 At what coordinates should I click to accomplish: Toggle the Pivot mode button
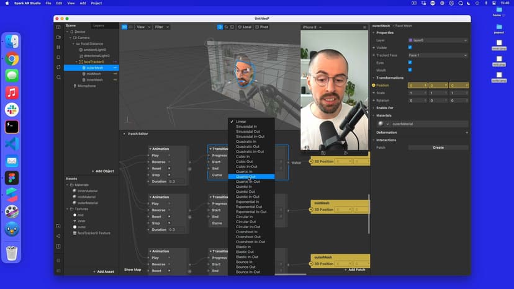261,27
